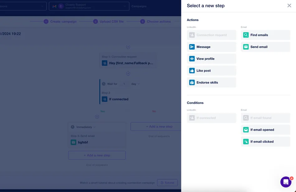Screen dimensions: 296x192
Task: Edit the Wait for number field
Action: coord(124,84)
